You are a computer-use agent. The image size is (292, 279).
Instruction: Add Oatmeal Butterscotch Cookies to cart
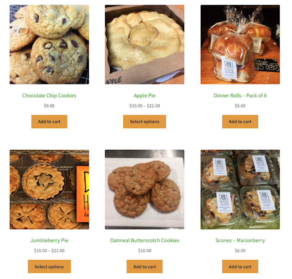point(145,267)
